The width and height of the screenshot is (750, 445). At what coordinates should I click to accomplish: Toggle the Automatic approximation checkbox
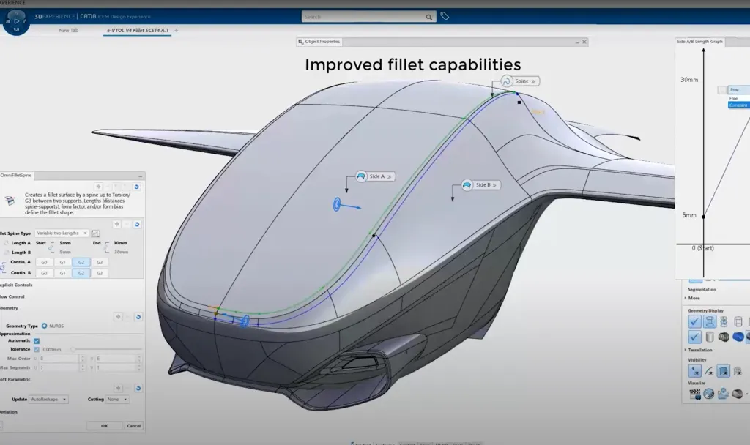coord(37,341)
